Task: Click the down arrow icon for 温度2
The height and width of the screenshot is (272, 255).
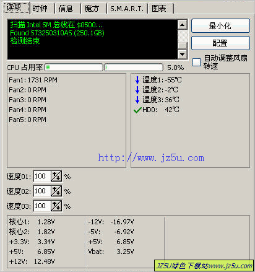Action: coord(137,90)
